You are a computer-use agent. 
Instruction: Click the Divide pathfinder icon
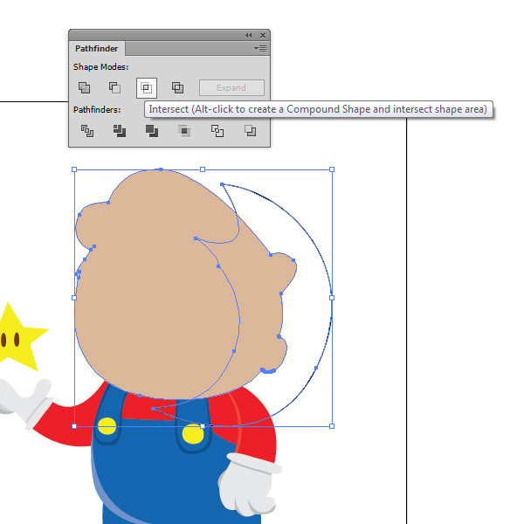pyautogui.click(x=86, y=131)
